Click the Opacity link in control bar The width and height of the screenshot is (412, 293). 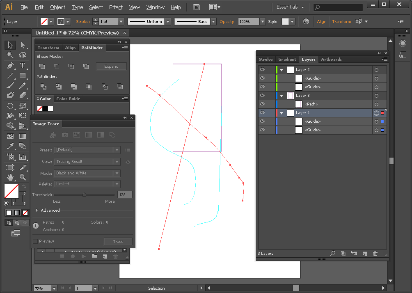point(228,22)
